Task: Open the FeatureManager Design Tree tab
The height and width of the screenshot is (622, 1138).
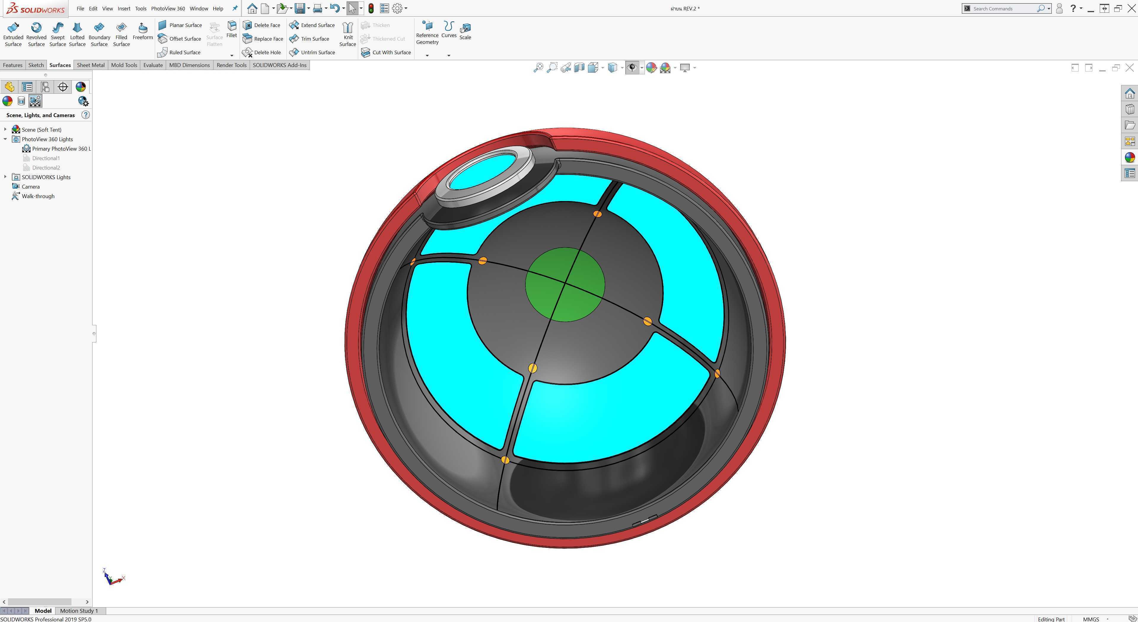Action: [9, 87]
